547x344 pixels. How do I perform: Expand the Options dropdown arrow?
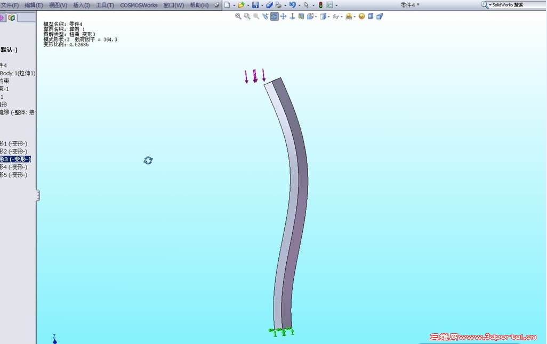tap(336, 5)
